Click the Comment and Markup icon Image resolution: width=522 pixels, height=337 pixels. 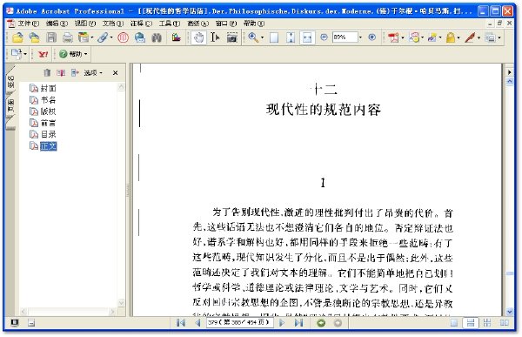(x=414, y=37)
